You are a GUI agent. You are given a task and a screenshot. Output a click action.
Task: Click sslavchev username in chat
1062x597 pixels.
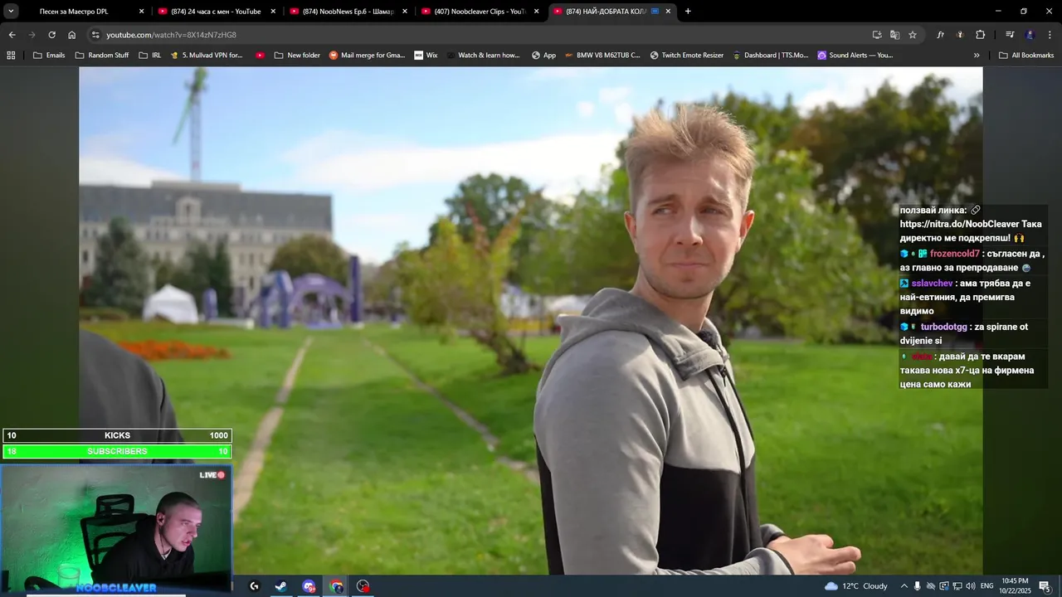932,284
